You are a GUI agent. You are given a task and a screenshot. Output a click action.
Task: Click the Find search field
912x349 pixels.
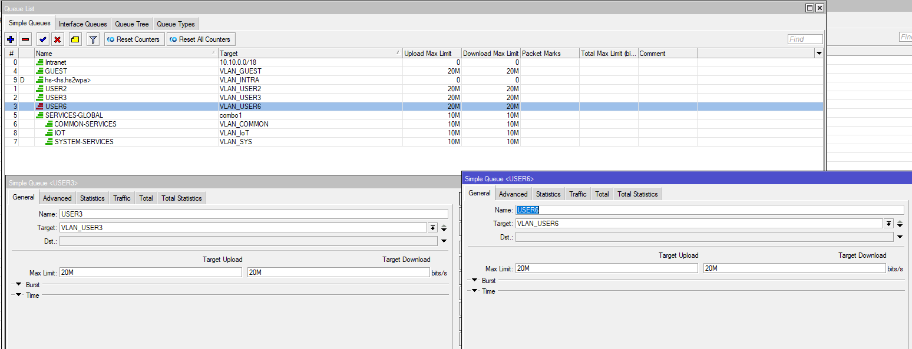(805, 39)
